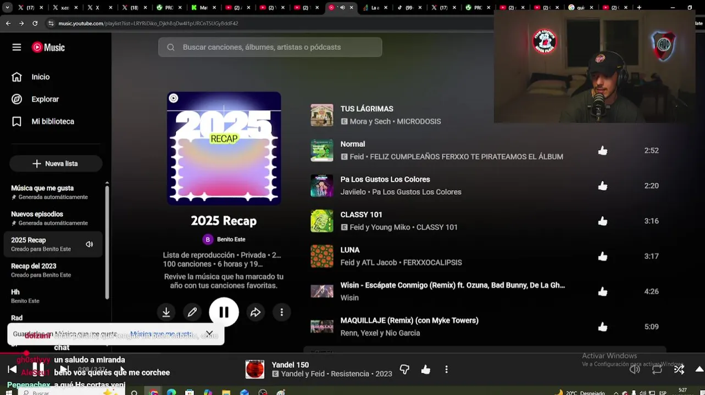Click the search magnifier icon
The width and height of the screenshot is (705, 395).
click(x=171, y=47)
